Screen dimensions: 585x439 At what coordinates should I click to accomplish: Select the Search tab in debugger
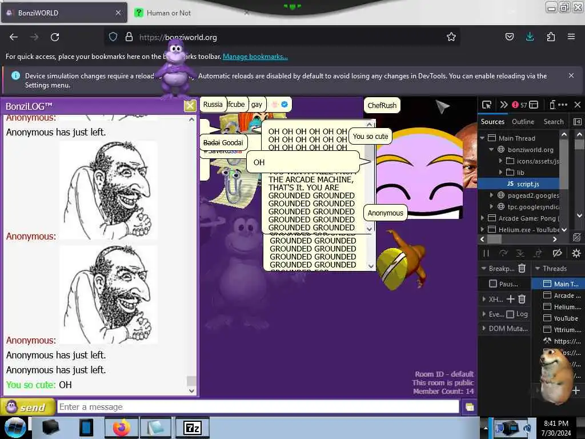click(x=554, y=122)
